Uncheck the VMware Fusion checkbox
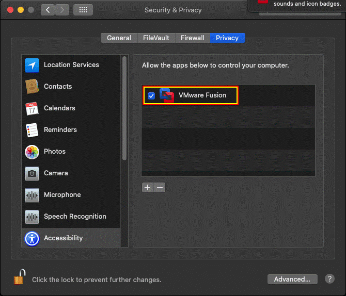This screenshot has width=346, height=296. point(151,95)
